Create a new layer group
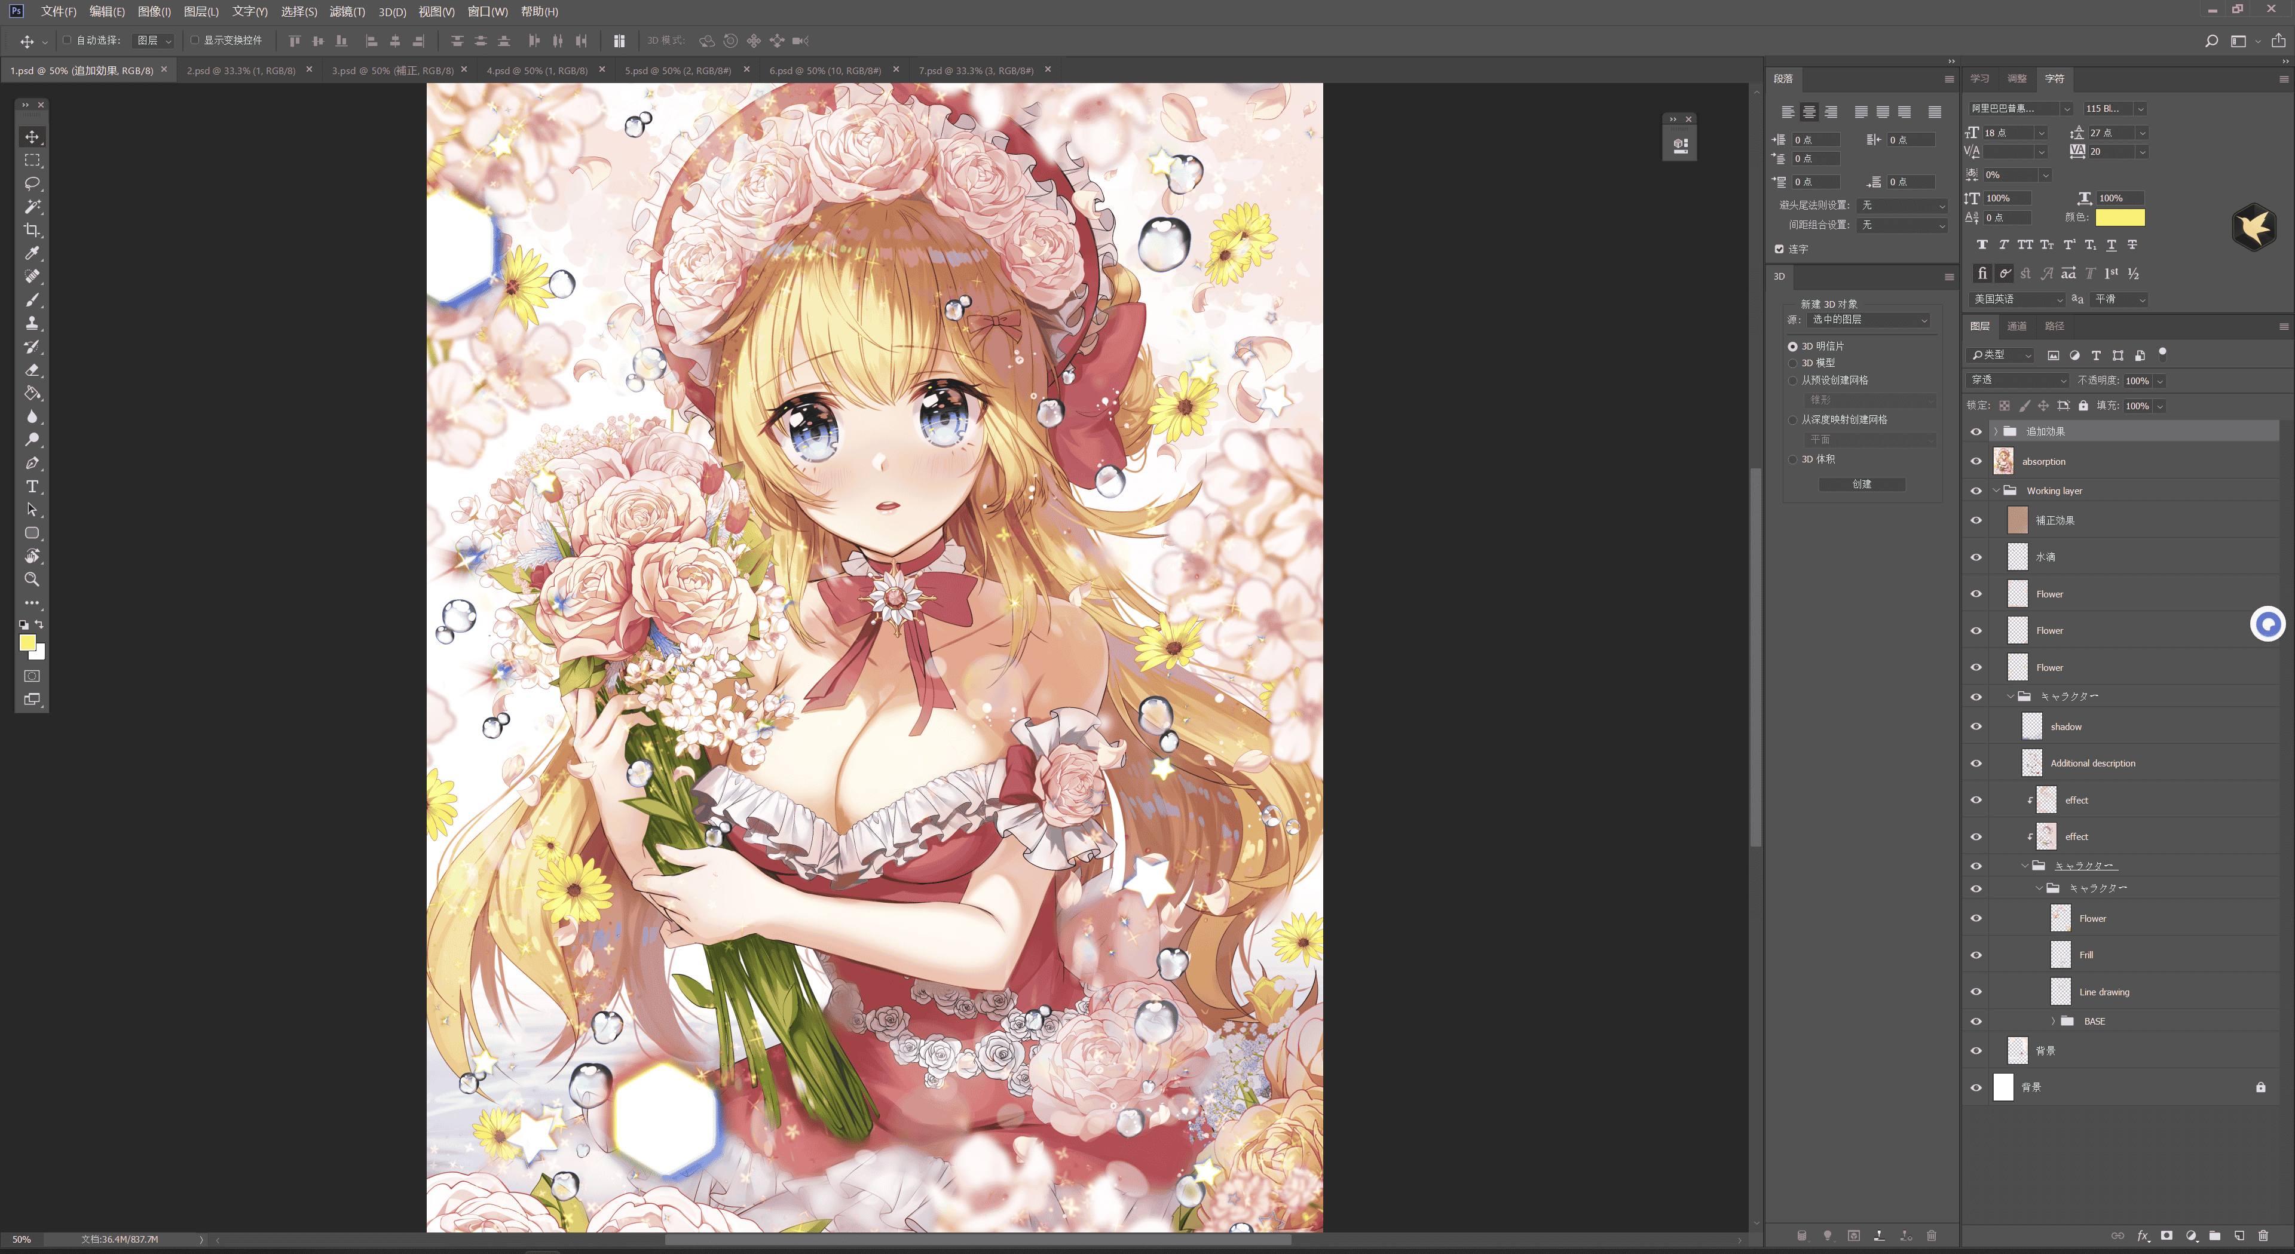 (2215, 1235)
